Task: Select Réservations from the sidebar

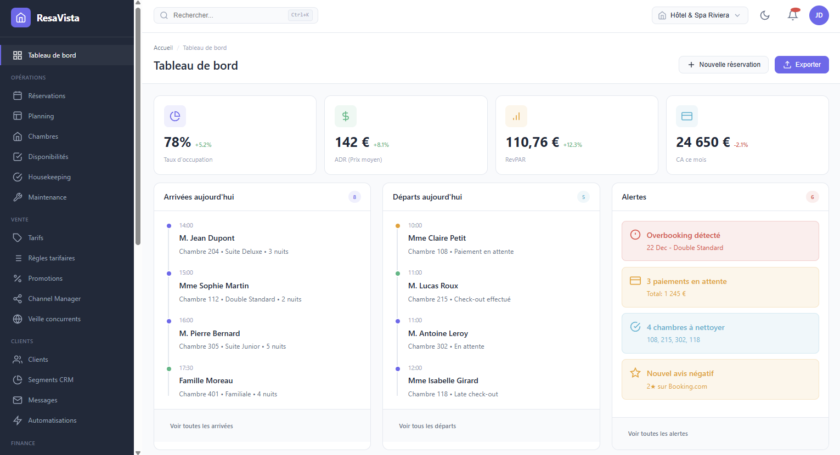Action: pos(47,96)
